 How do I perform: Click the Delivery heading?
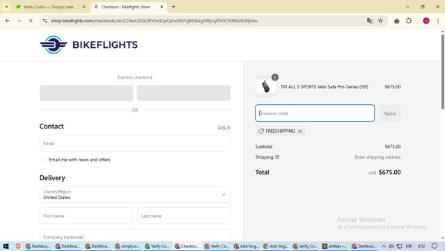(x=52, y=178)
